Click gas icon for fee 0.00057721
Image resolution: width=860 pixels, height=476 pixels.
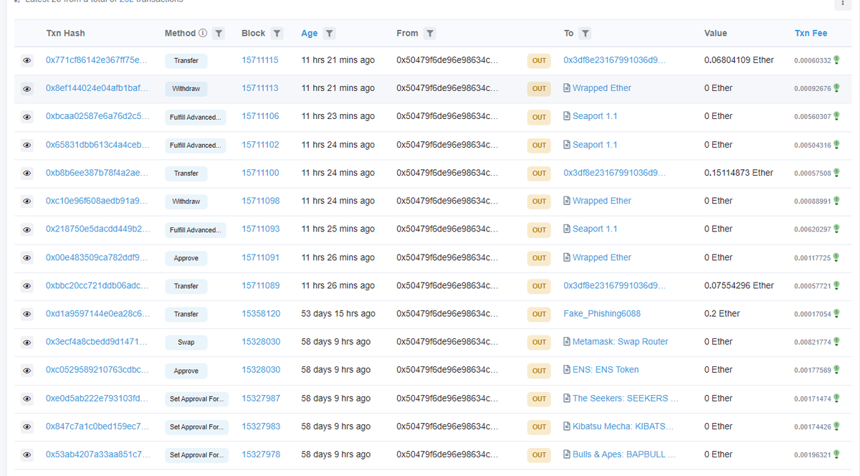click(836, 285)
